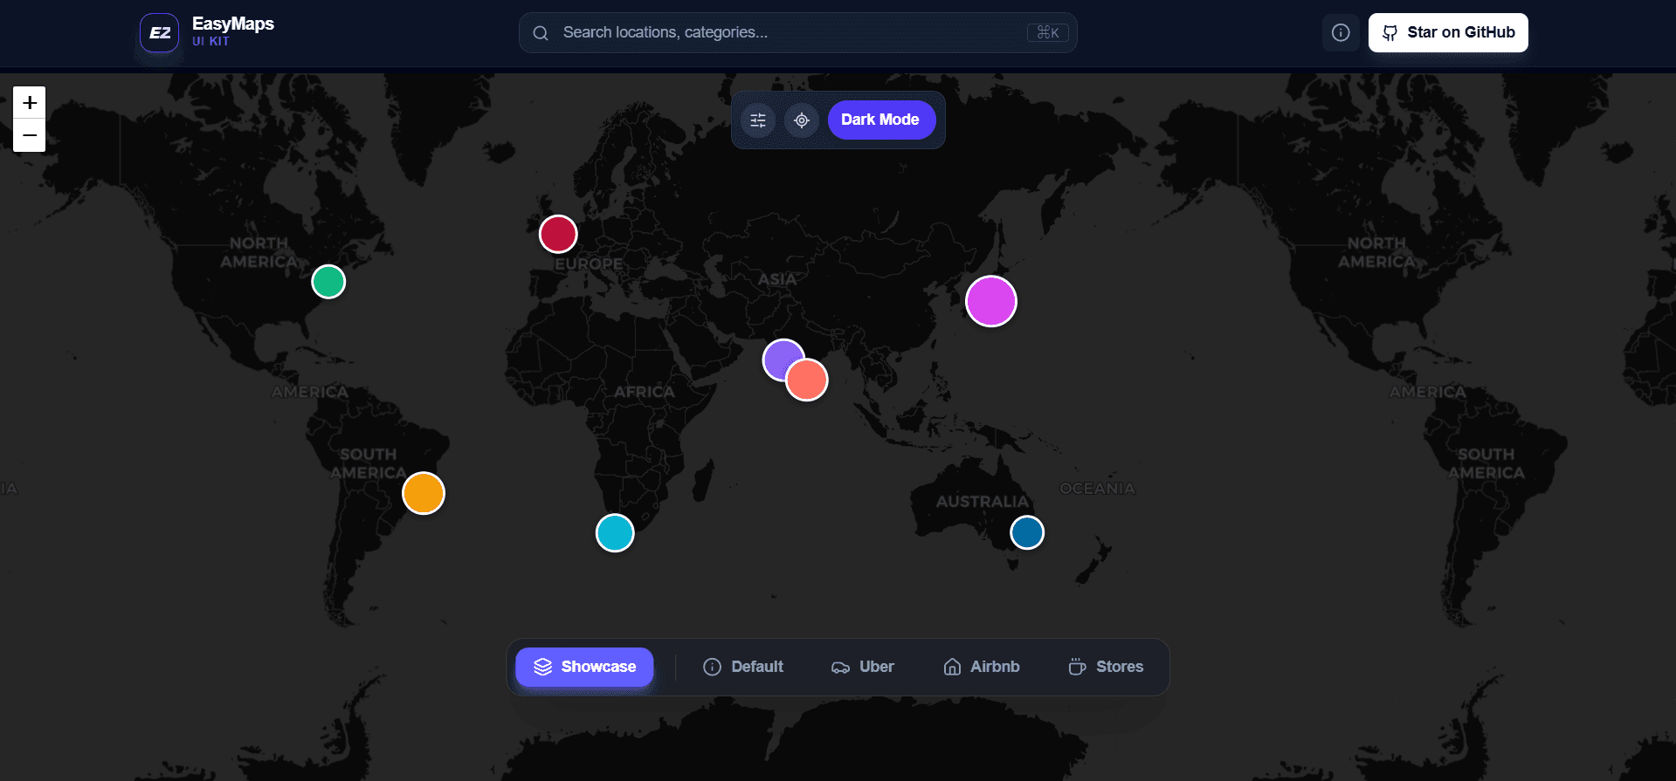Image resolution: width=1676 pixels, height=781 pixels.
Task: Select the Showcase tab
Action: coord(584,667)
